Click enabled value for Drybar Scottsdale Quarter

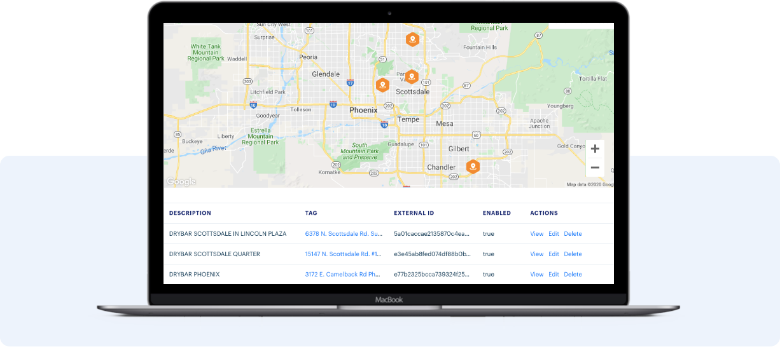click(x=488, y=254)
